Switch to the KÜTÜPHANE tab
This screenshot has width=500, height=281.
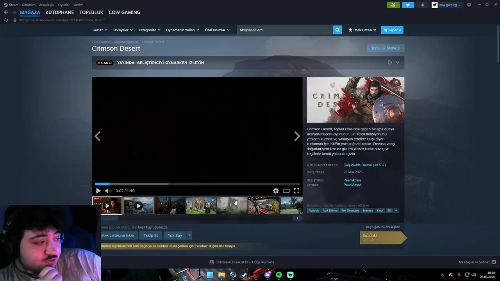click(x=60, y=12)
